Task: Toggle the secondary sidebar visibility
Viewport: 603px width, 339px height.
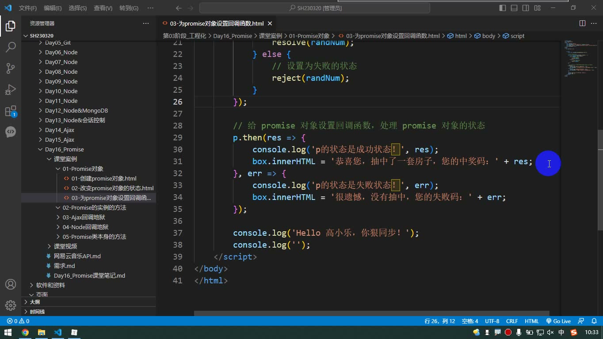Action: (526, 8)
